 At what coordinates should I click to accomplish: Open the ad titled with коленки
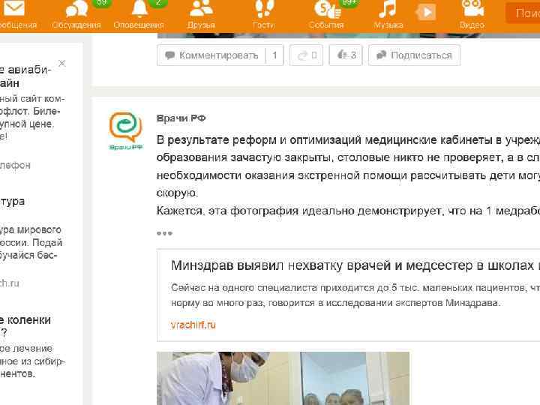25,326
